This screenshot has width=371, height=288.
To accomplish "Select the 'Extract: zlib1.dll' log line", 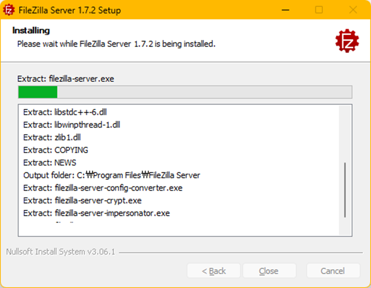I will tap(52, 138).
